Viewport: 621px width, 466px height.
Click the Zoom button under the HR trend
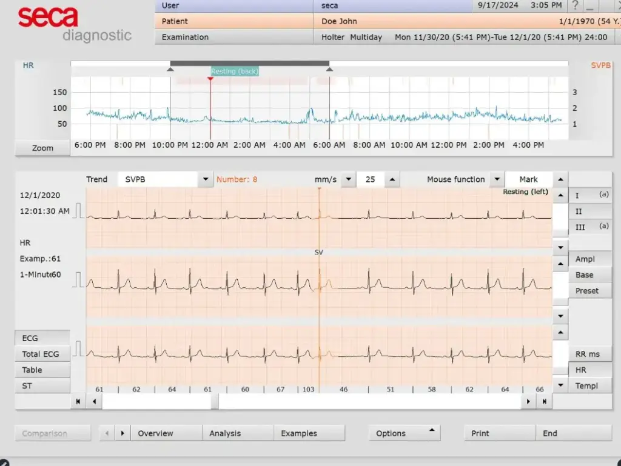tap(42, 147)
